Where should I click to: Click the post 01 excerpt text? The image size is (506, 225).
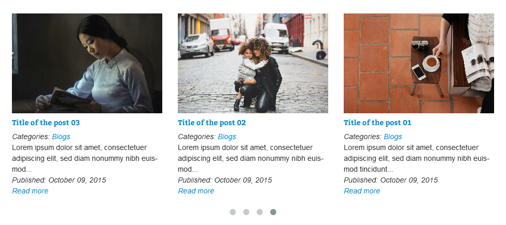click(x=416, y=158)
